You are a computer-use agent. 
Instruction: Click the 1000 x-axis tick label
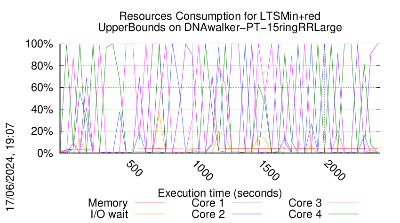point(202,170)
